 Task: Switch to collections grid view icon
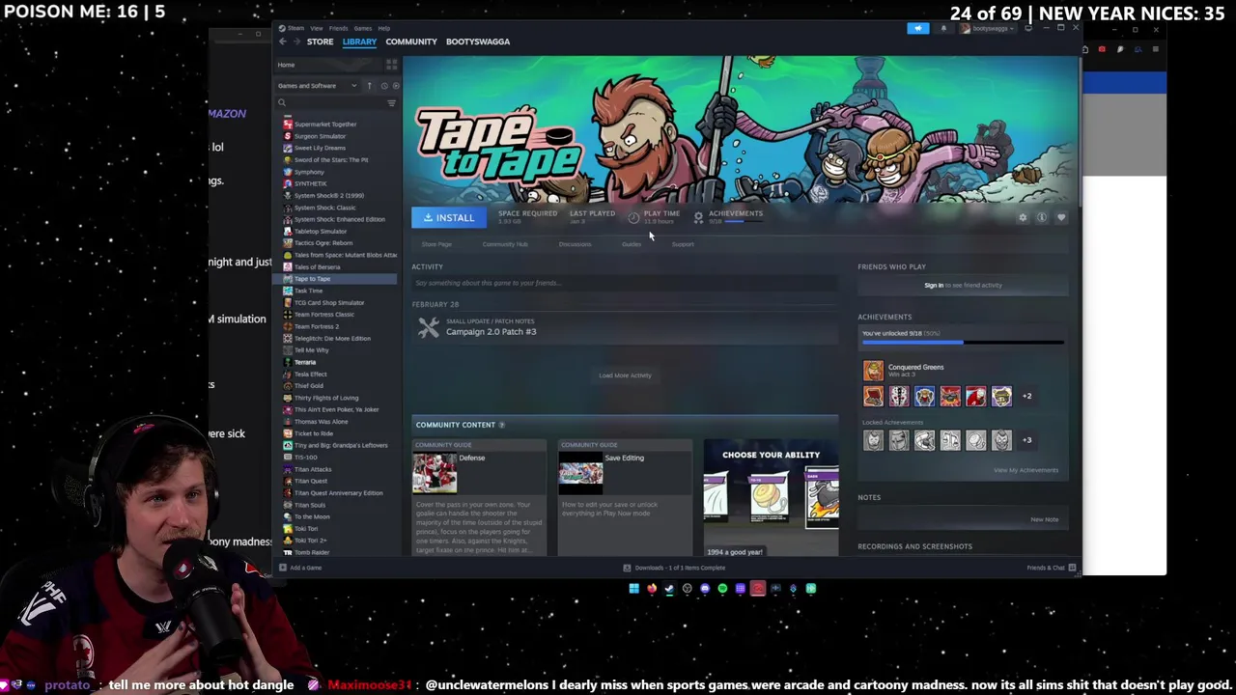[x=391, y=65]
